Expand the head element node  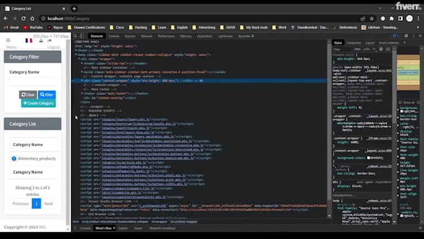click(x=76, y=51)
